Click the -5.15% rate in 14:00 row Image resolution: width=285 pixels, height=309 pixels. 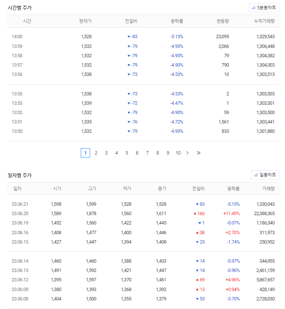177,37
